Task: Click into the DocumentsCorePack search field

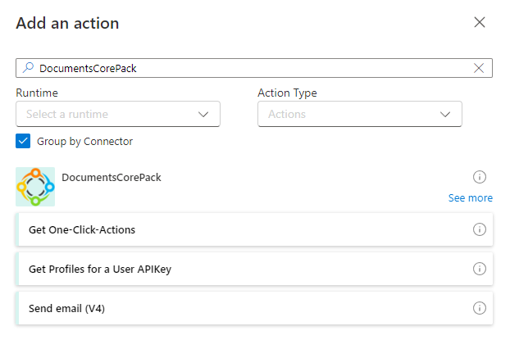Action: pos(246,68)
